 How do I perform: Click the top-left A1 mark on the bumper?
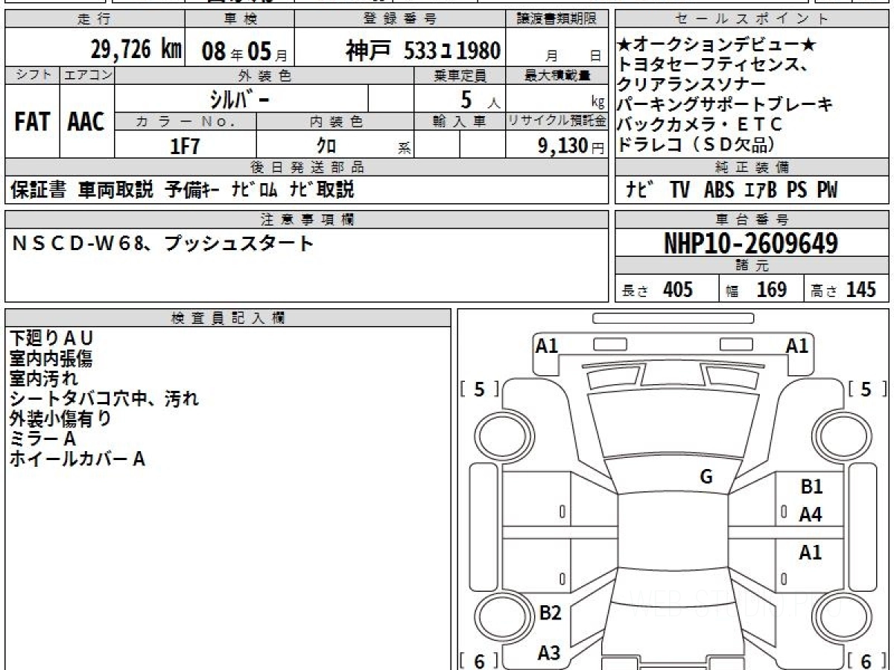click(547, 345)
